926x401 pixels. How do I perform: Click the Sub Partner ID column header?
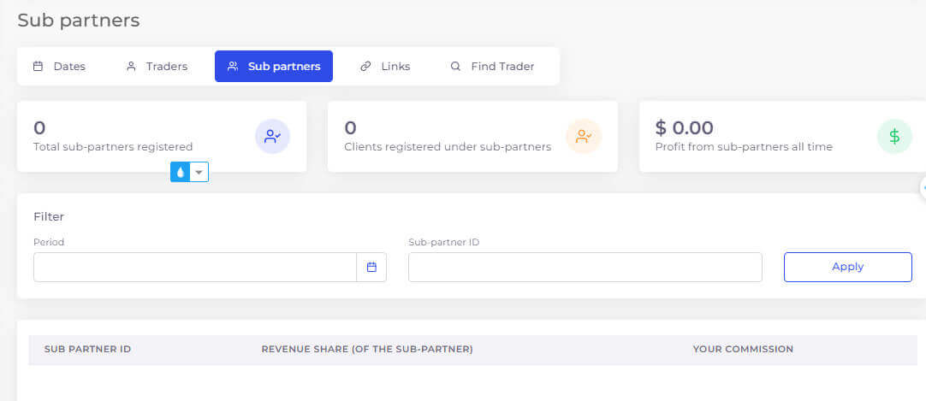87,349
